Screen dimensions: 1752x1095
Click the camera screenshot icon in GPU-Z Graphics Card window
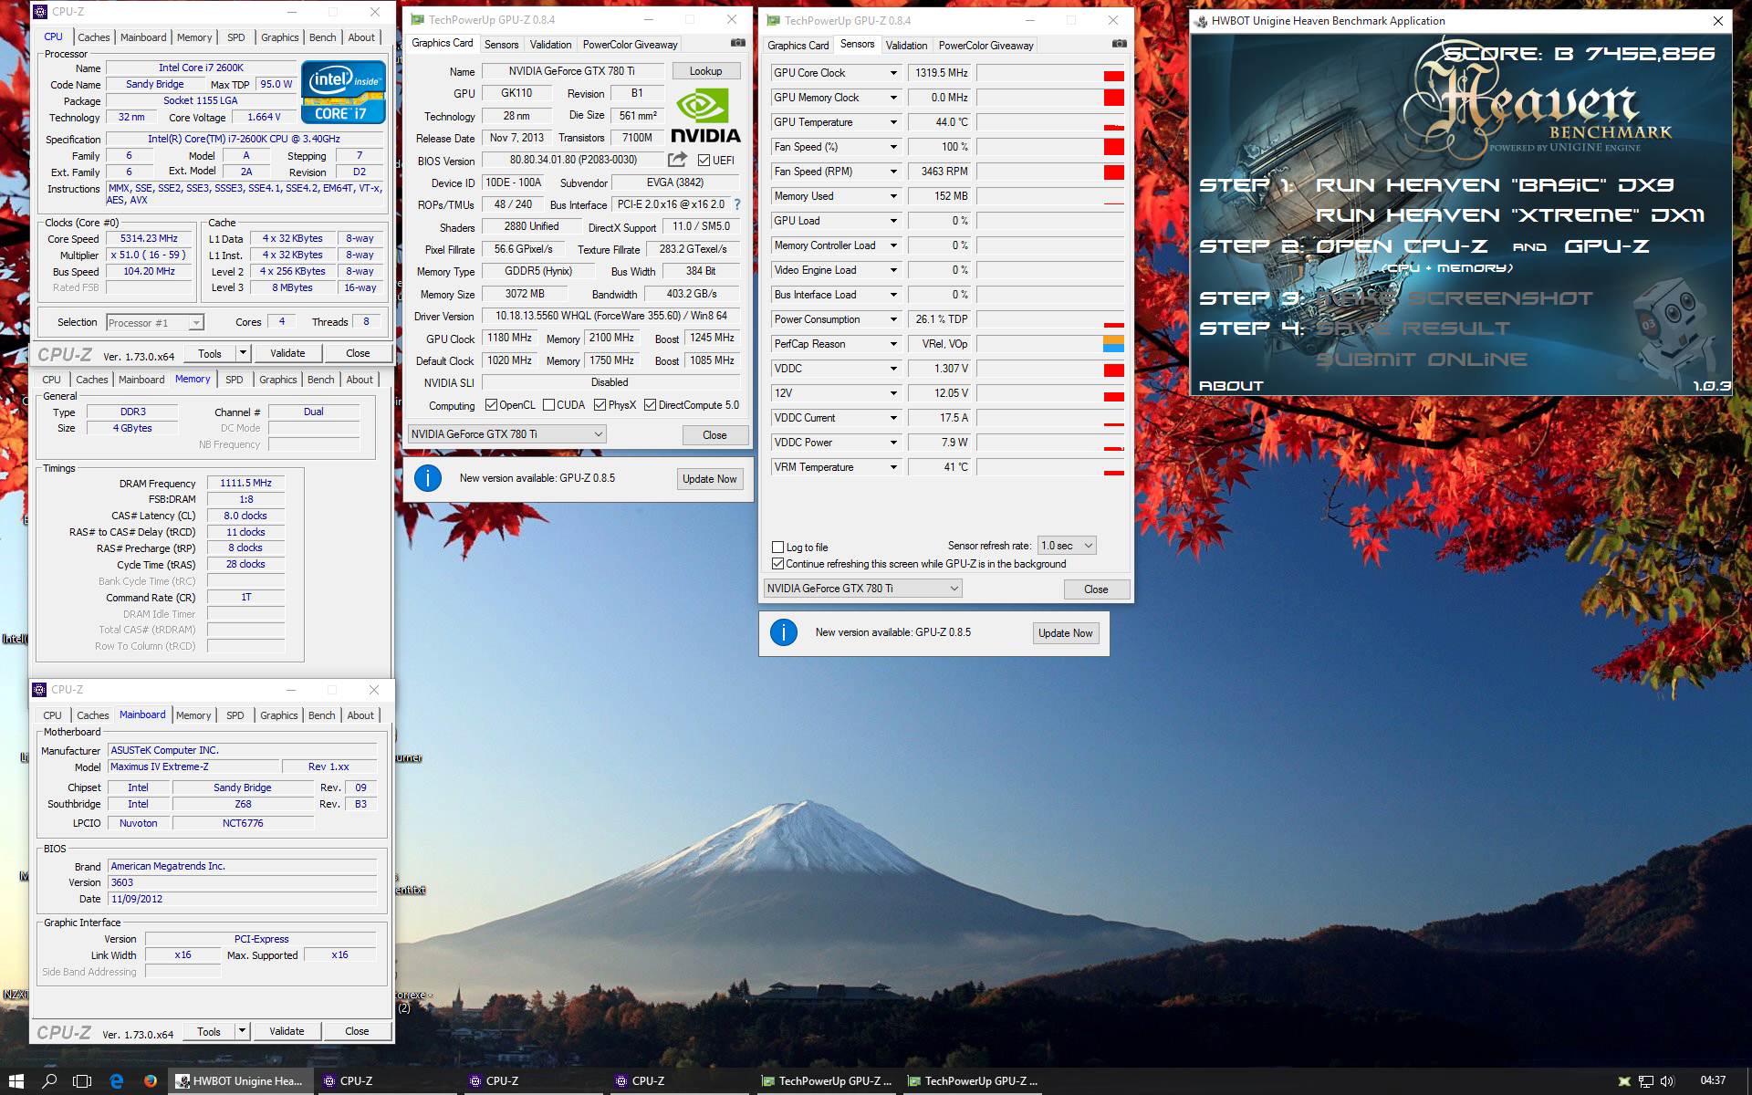737,43
